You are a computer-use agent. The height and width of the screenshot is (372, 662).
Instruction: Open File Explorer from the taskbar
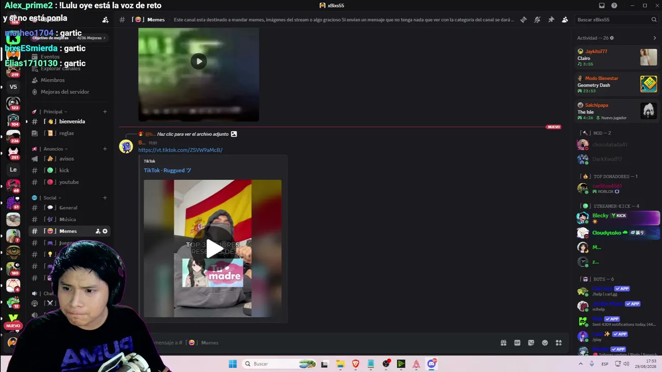(x=340, y=364)
